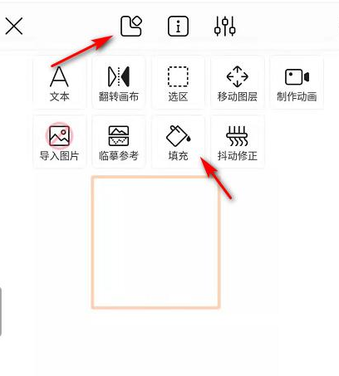
Task: Tap inside the orange-bordered canvas square
Action: (x=156, y=242)
